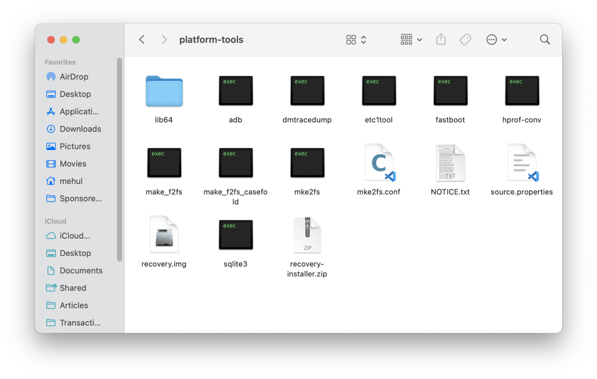Open the mke2fs.conf configuration file
This screenshot has height=379, width=597.
pos(378,163)
